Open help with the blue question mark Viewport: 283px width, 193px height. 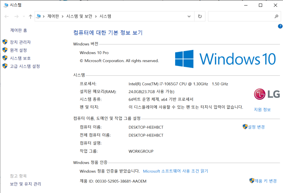(x=280, y=26)
